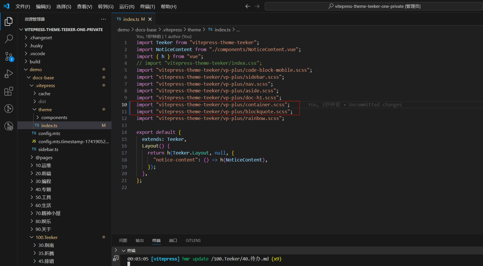Click the terminal task icon beside hmr line
This screenshot has height=266, width=483.
click(116, 258)
